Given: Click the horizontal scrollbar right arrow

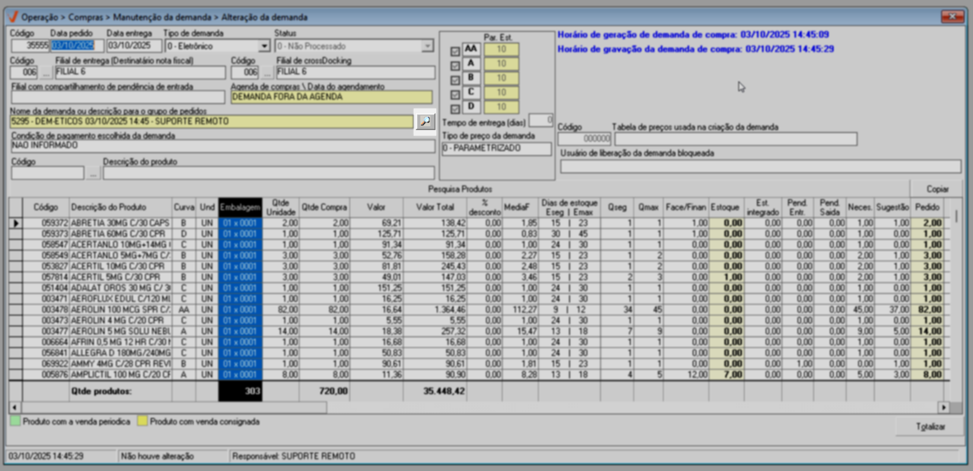Looking at the screenshot, I should point(944,408).
